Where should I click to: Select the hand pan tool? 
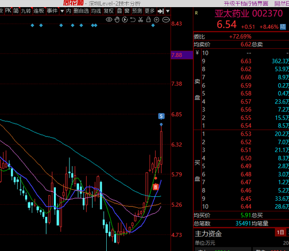(117, 20)
